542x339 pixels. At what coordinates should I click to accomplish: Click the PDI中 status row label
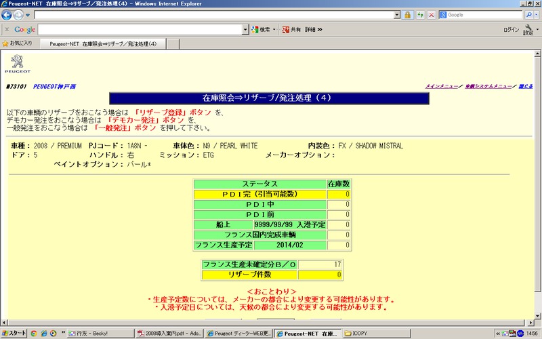(260, 205)
